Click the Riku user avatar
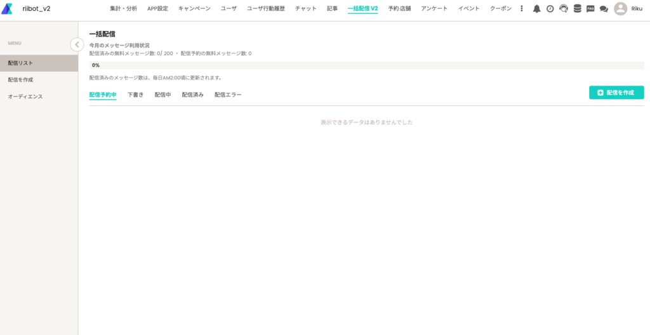This screenshot has width=650, height=335. pyautogui.click(x=620, y=9)
